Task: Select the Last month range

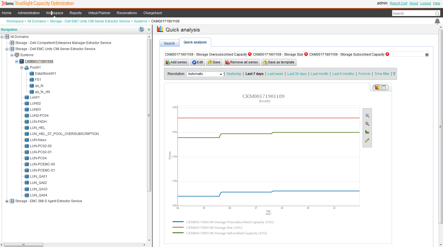Action: [319, 74]
